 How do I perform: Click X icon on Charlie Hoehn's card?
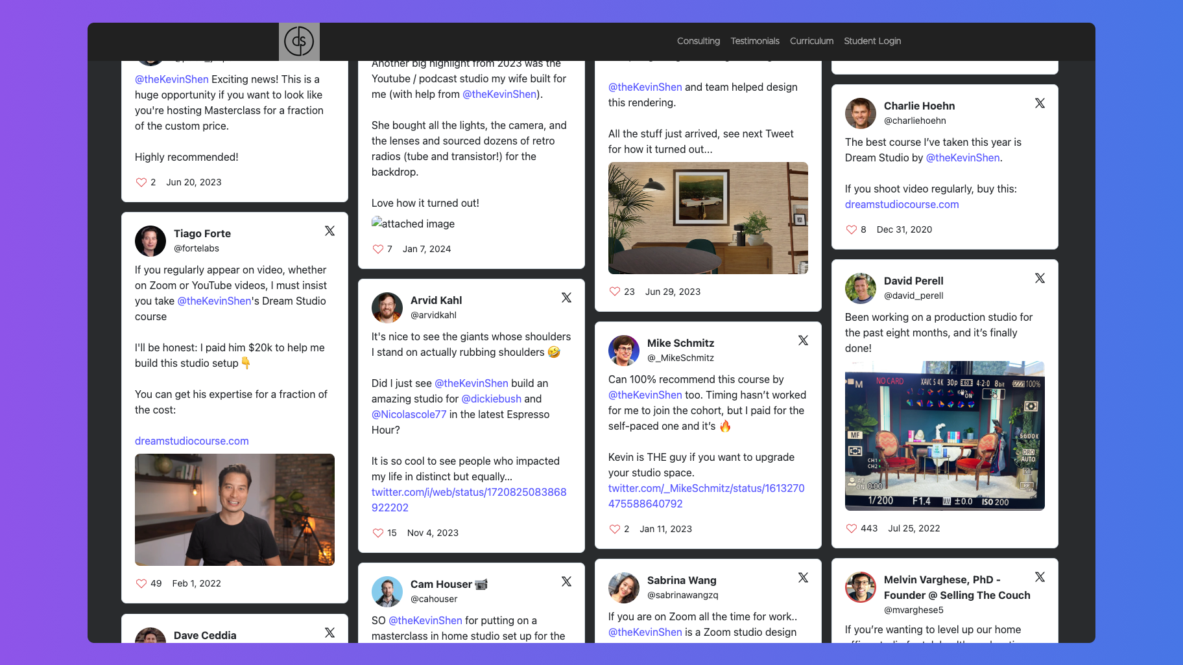(x=1040, y=103)
